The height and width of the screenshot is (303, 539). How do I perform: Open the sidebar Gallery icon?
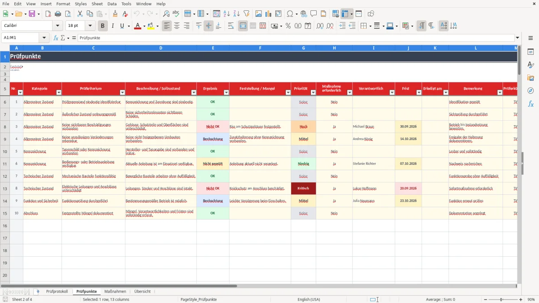point(530,78)
